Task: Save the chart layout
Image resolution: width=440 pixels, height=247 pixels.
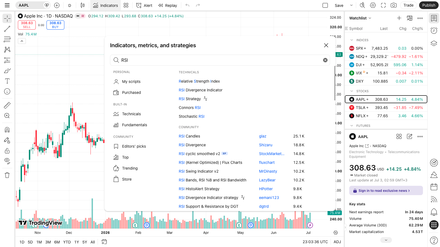Action: pos(339,5)
